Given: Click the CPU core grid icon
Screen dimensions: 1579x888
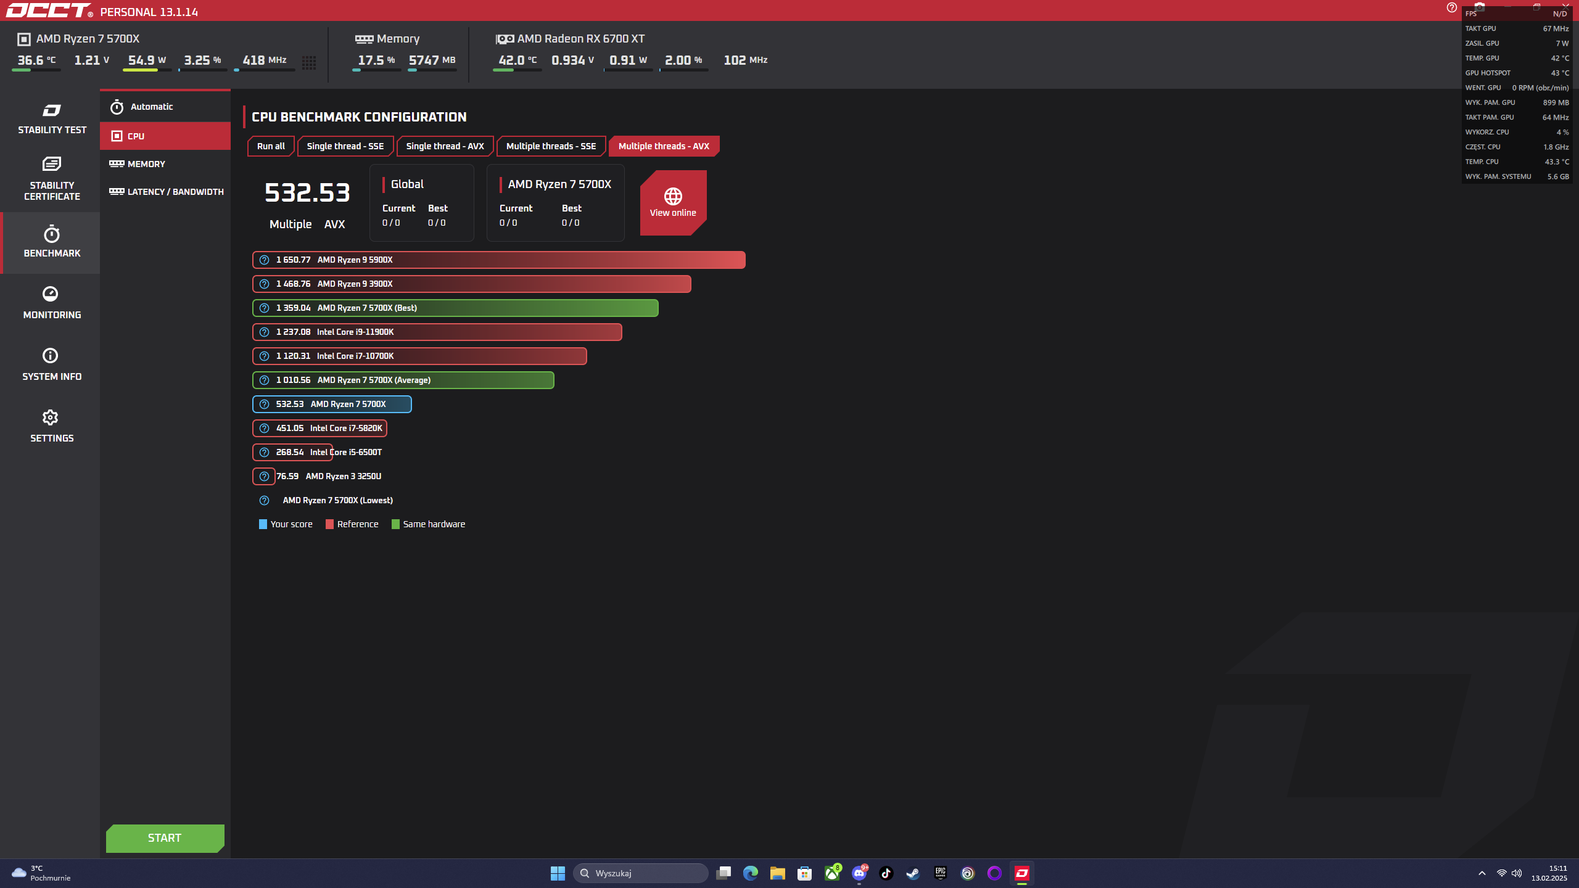Looking at the screenshot, I should [309, 62].
